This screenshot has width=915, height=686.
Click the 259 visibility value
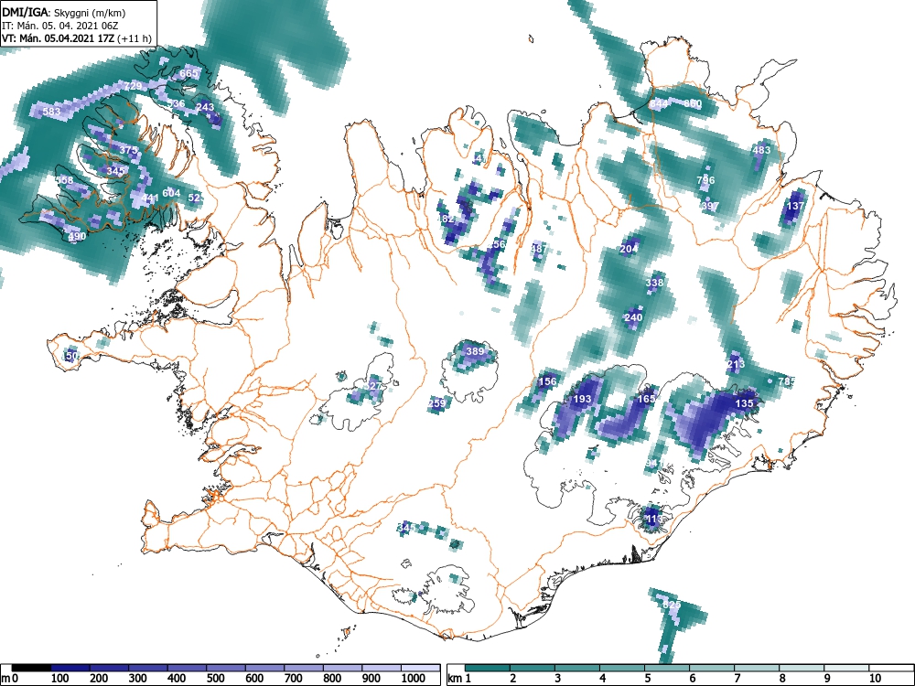pos(436,403)
